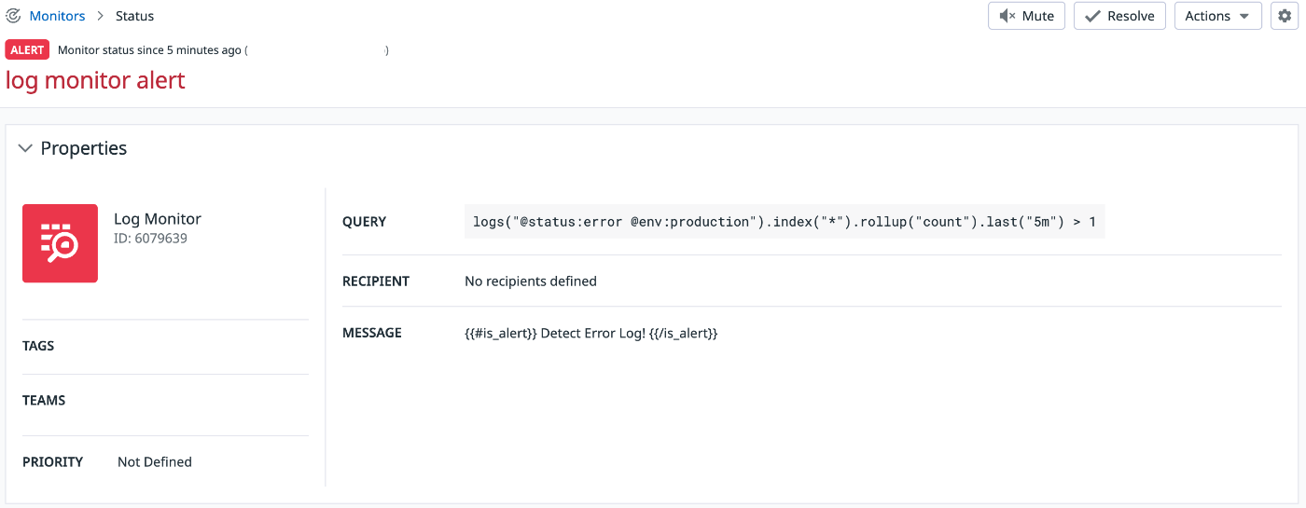Viewport: 1306px width, 508px height.
Task: Collapse the Properties section chevron
Action: [25, 148]
